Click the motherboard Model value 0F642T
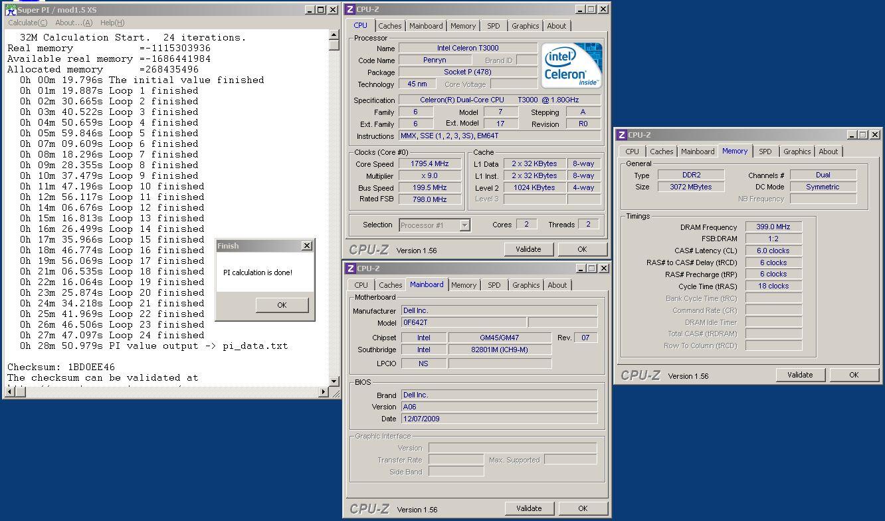Image resolution: width=885 pixels, height=521 pixels. pyautogui.click(x=464, y=322)
